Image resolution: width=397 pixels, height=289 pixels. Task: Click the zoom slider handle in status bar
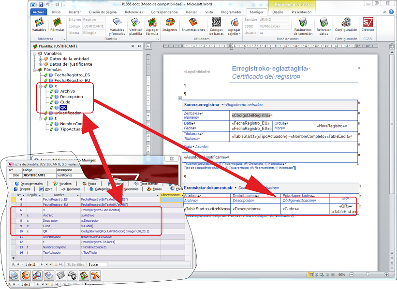(368, 275)
